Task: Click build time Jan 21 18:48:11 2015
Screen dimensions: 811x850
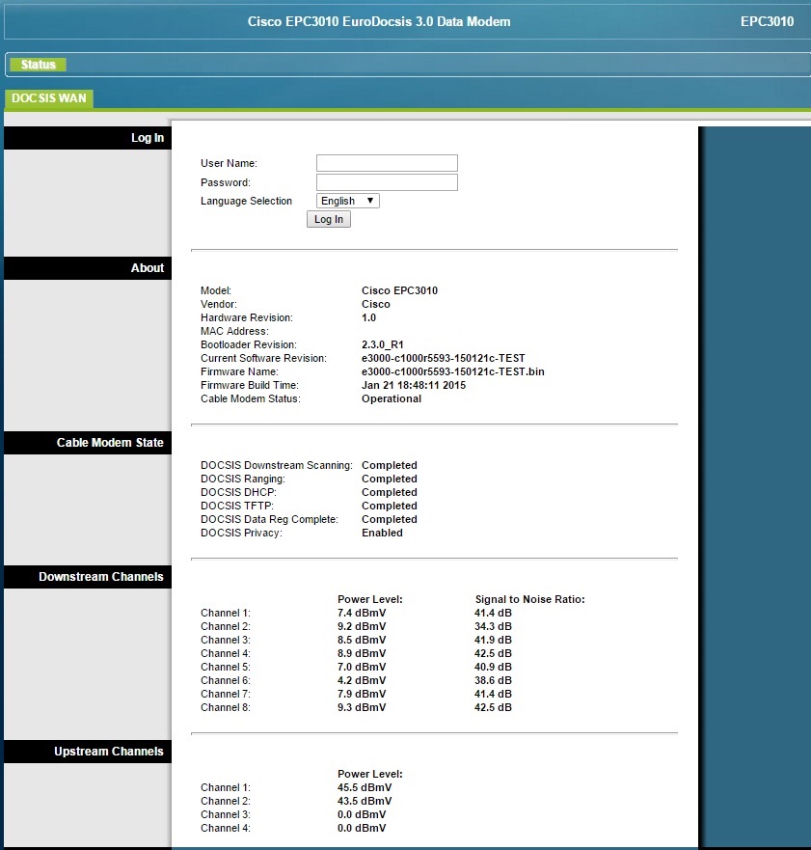Action: click(x=414, y=385)
